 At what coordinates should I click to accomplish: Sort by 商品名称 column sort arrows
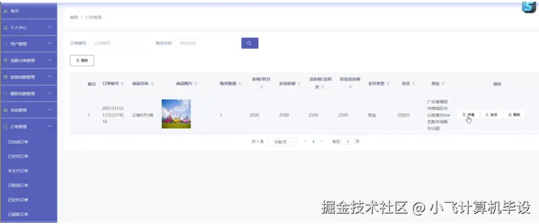point(152,83)
